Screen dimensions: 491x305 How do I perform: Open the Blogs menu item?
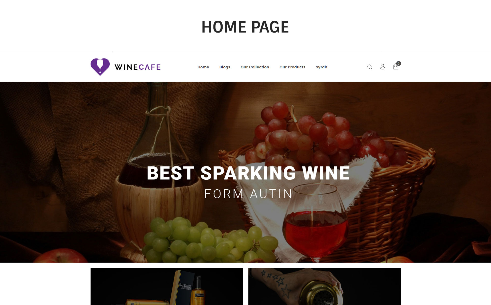tap(225, 67)
